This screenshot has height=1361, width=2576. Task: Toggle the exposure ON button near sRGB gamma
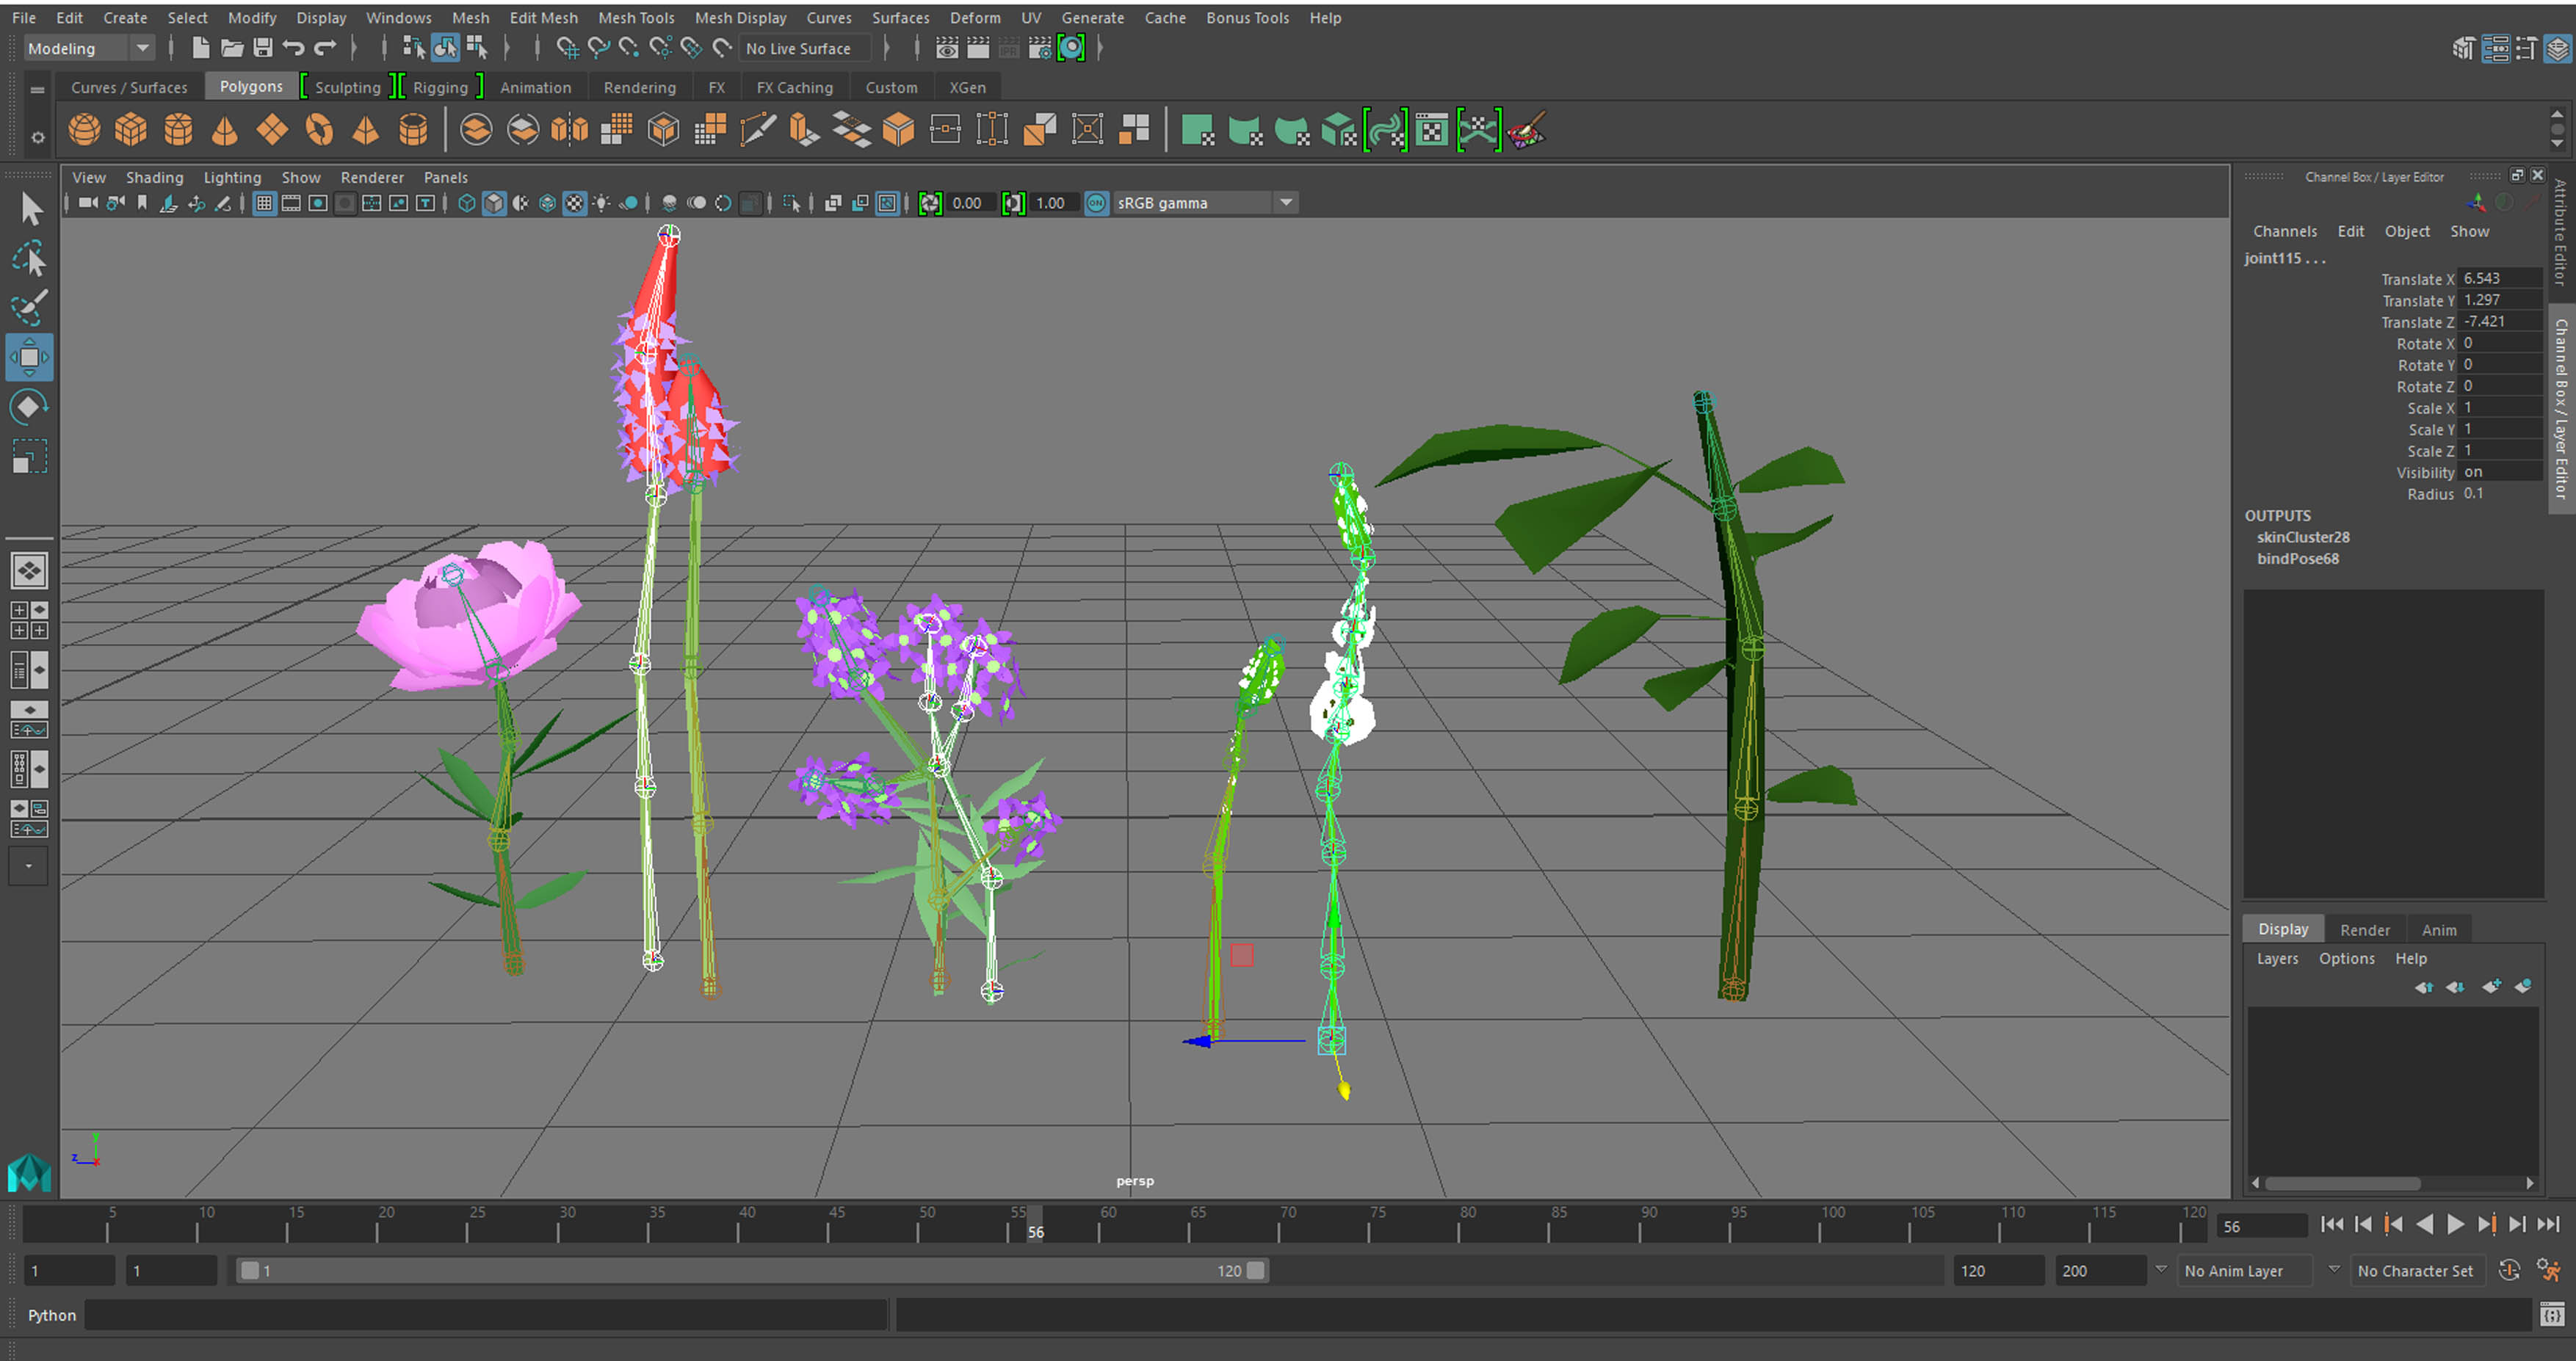[x=1096, y=202]
